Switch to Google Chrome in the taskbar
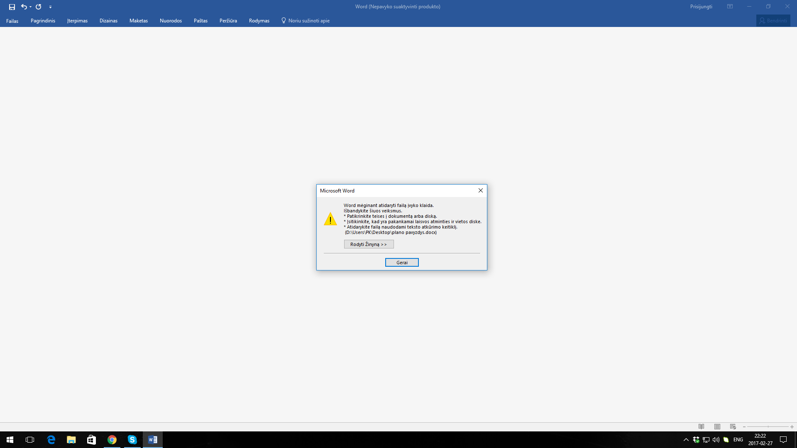 [112, 440]
